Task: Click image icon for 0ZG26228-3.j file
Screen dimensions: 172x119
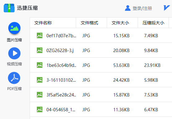Action: tap(40, 50)
